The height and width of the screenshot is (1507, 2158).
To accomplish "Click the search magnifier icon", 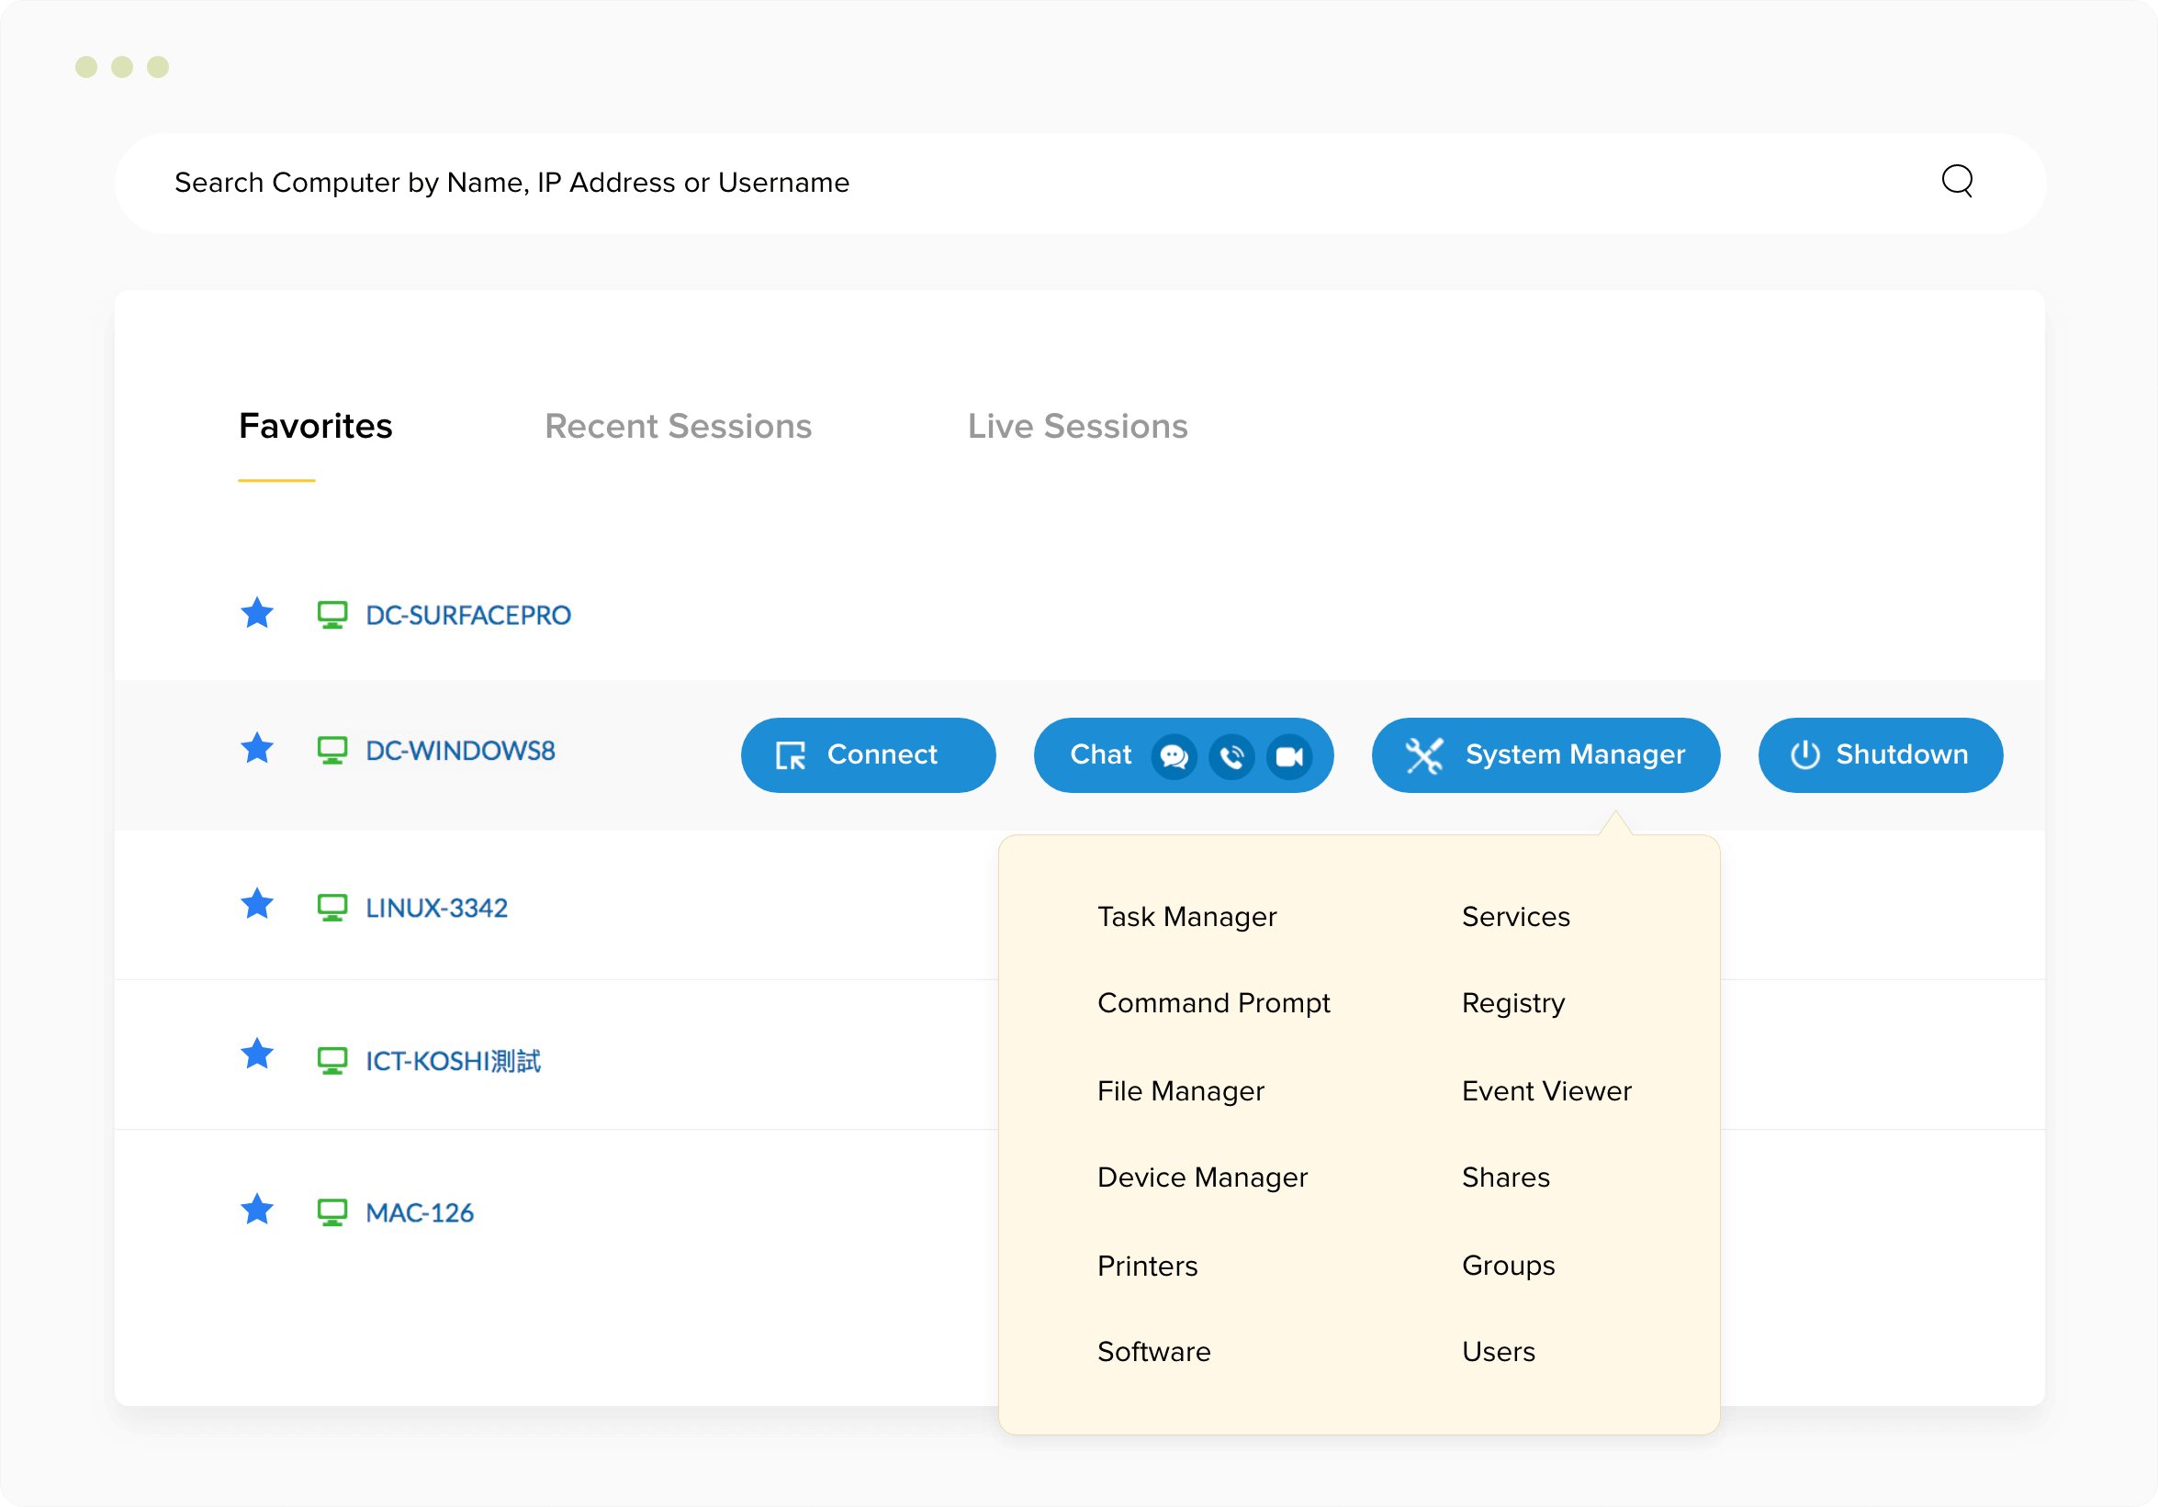I will (1957, 181).
